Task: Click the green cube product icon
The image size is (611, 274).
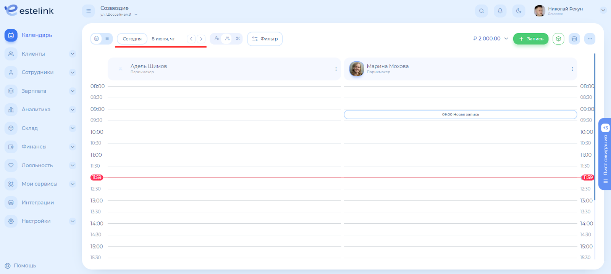Action: tap(558, 39)
